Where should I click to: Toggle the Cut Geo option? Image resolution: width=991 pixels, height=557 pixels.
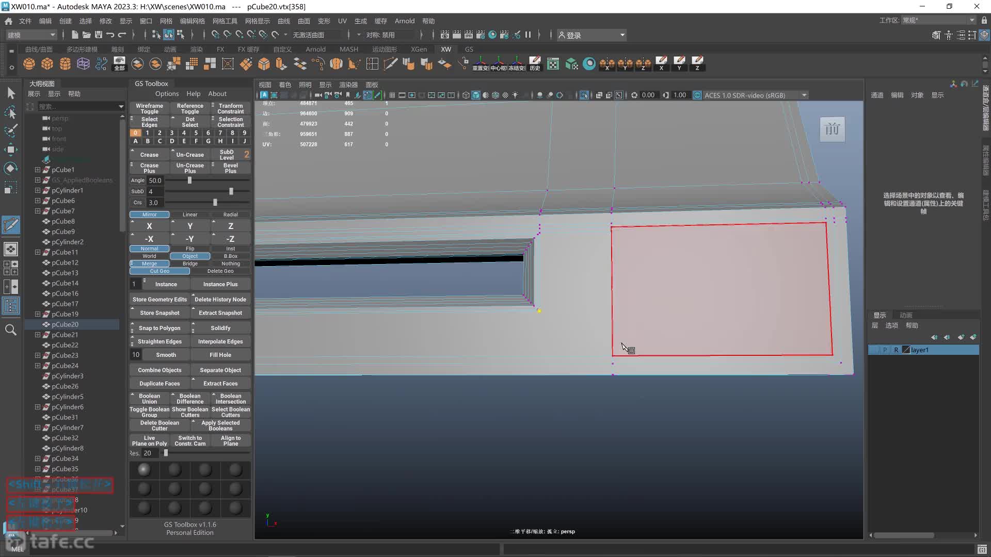pos(159,271)
